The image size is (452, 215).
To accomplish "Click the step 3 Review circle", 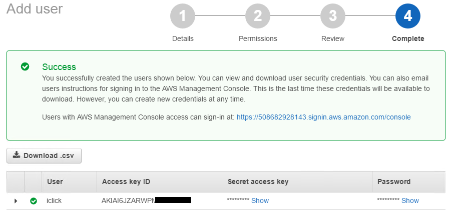I will tap(333, 16).
